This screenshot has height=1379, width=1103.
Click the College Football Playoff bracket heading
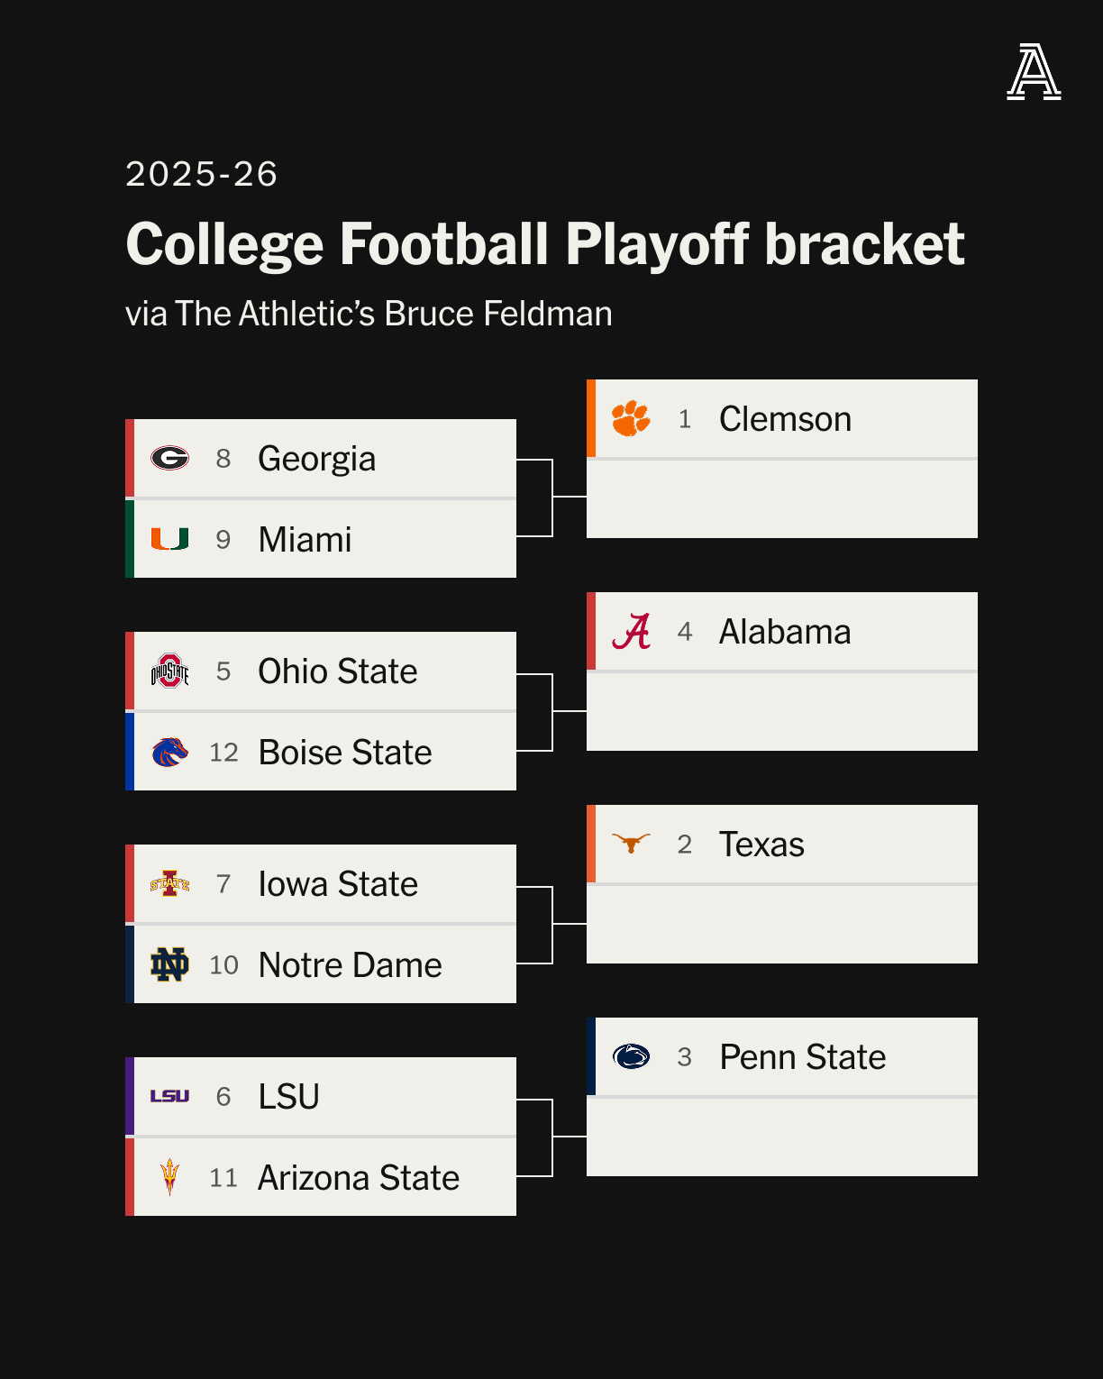pos(545,244)
